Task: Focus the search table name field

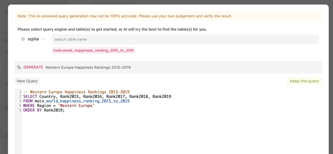Action: coord(185,39)
